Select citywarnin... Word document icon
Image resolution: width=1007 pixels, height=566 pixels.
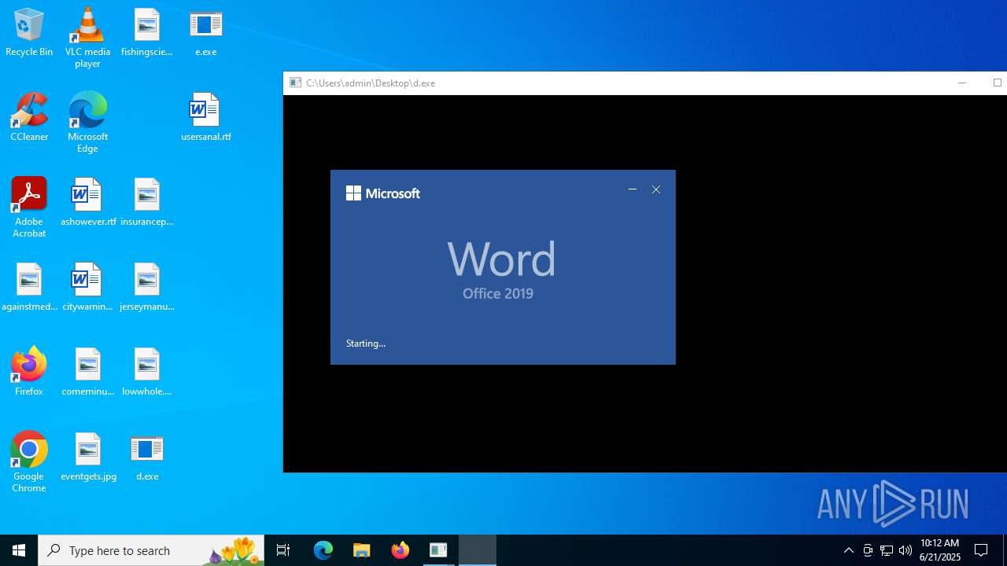[87, 288]
